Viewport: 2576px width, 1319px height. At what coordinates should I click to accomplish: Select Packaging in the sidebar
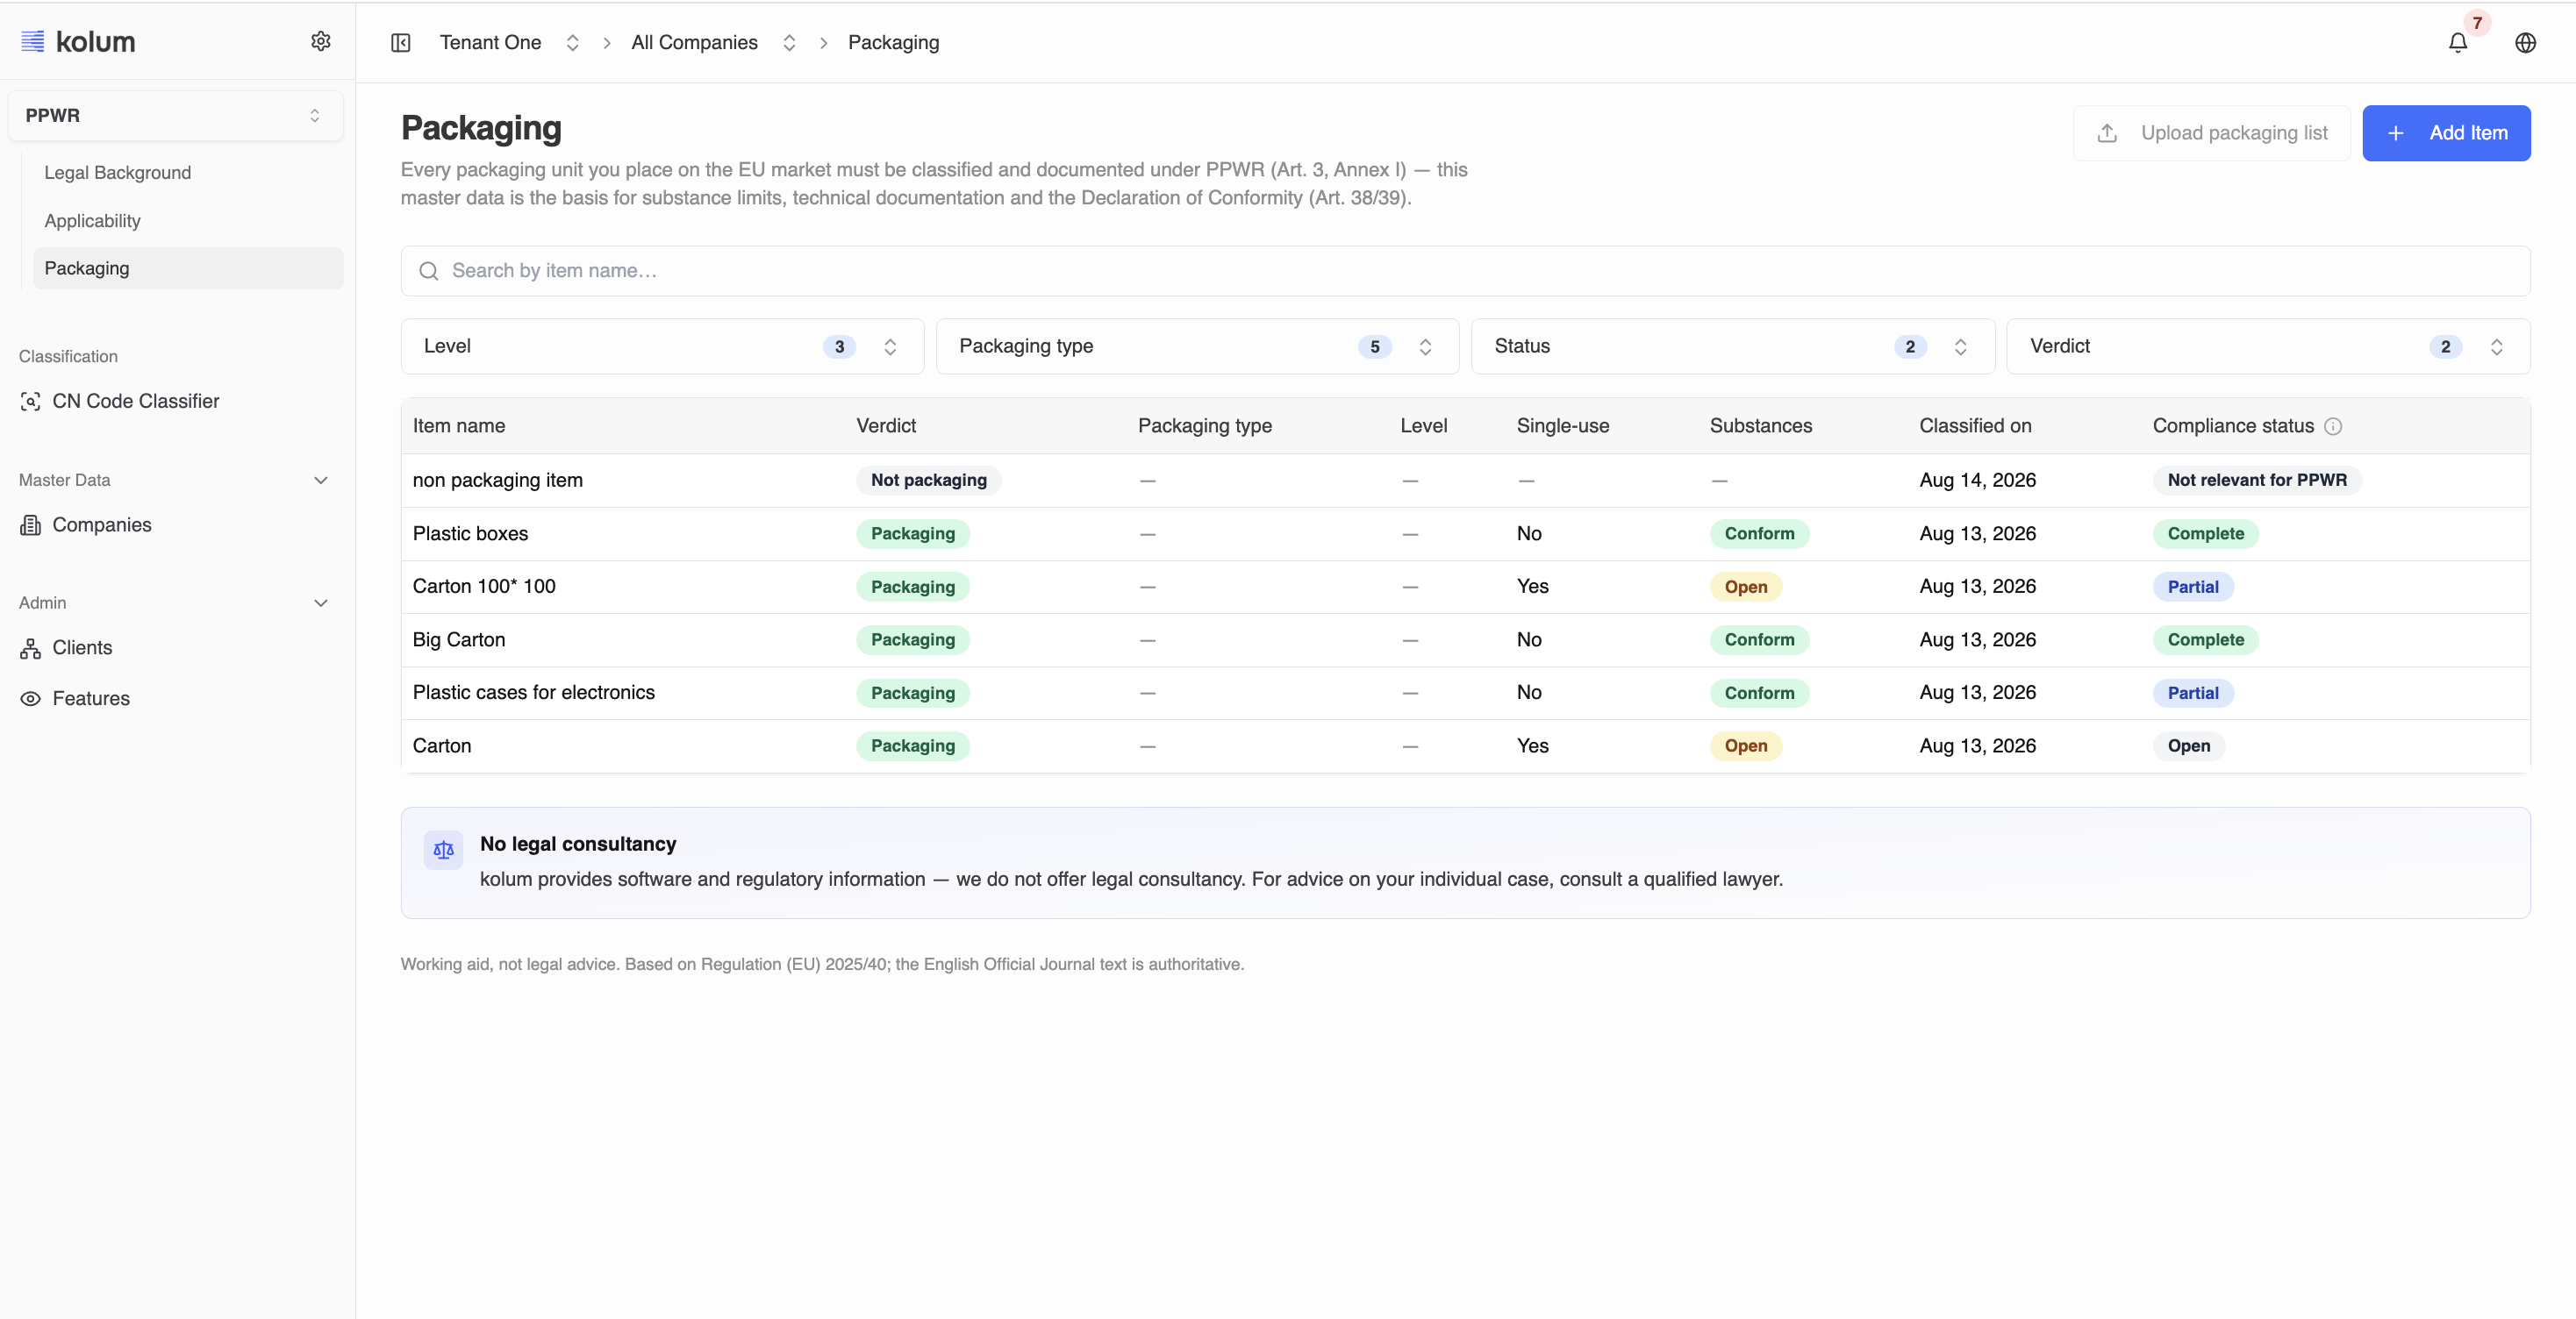pos(188,267)
